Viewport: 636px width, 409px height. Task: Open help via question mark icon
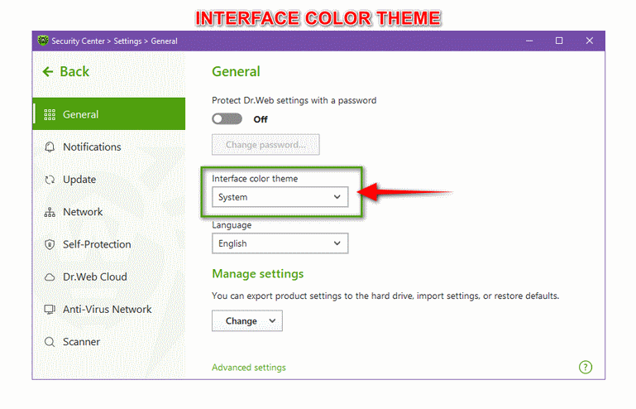[586, 367]
